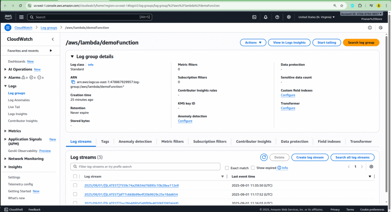Viewport: 391px width, 212px height.
Task: Open the Field indexes tab
Action: pyautogui.click(x=329, y=142)
